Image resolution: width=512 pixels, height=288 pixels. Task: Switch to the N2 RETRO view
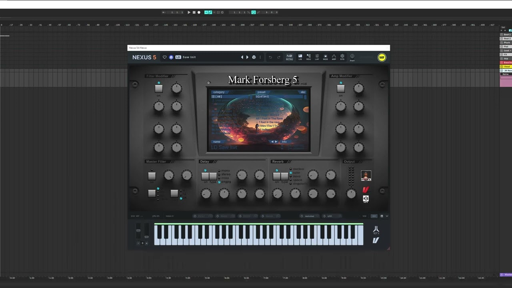click(x=289, y=57)
